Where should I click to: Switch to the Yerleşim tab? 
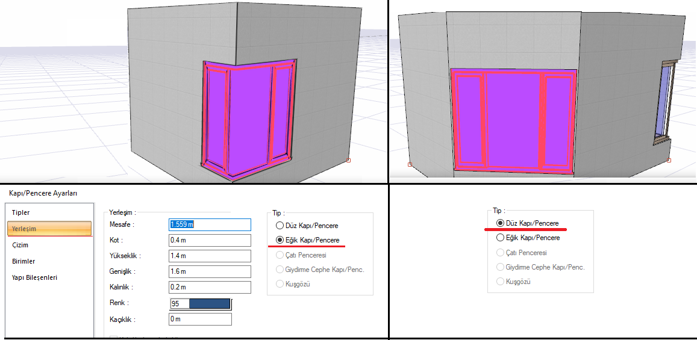click(x=49, y=229)
